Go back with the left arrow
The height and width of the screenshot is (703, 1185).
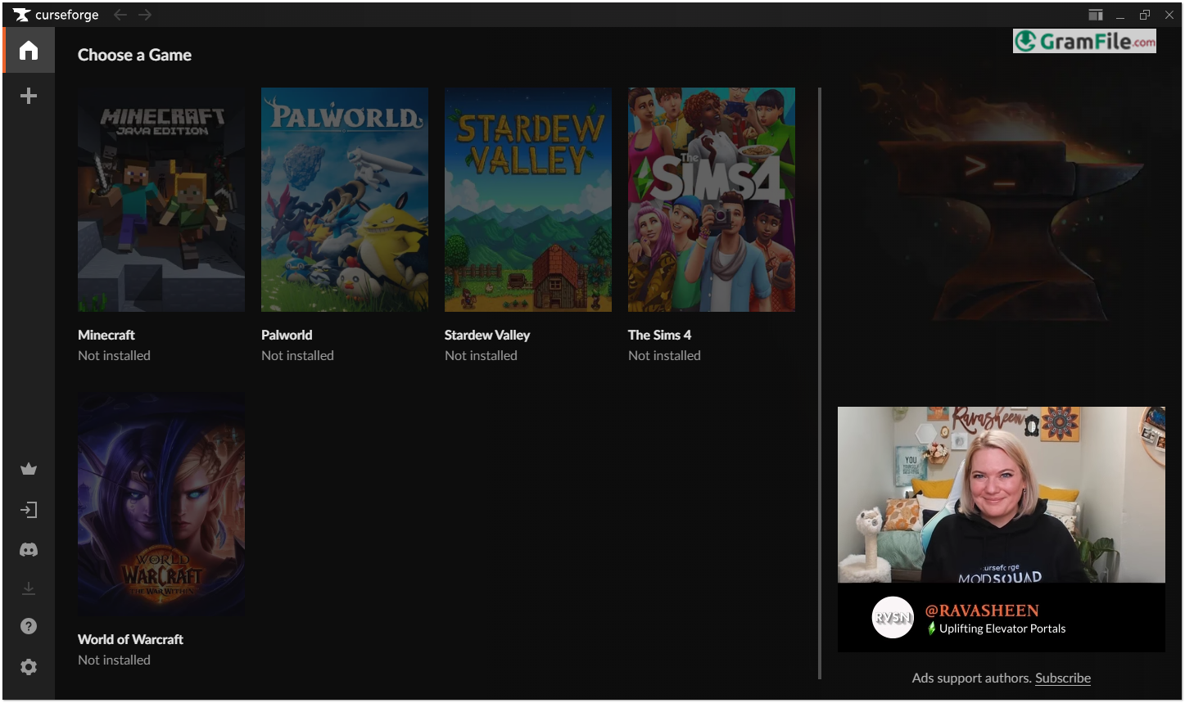point(120,15)
